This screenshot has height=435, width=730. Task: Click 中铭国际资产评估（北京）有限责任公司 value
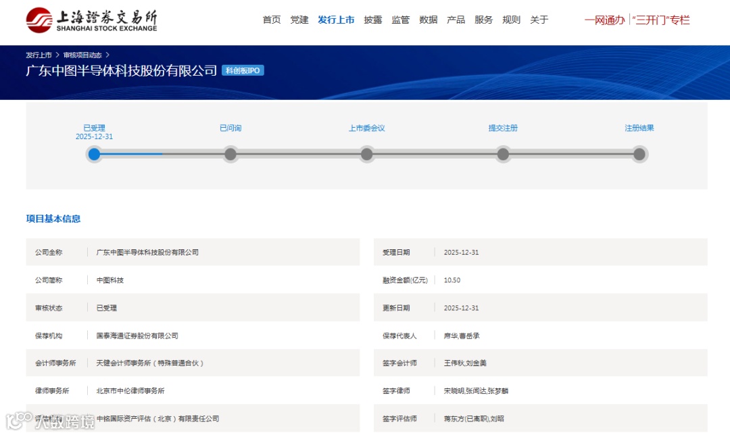(157, 419)
